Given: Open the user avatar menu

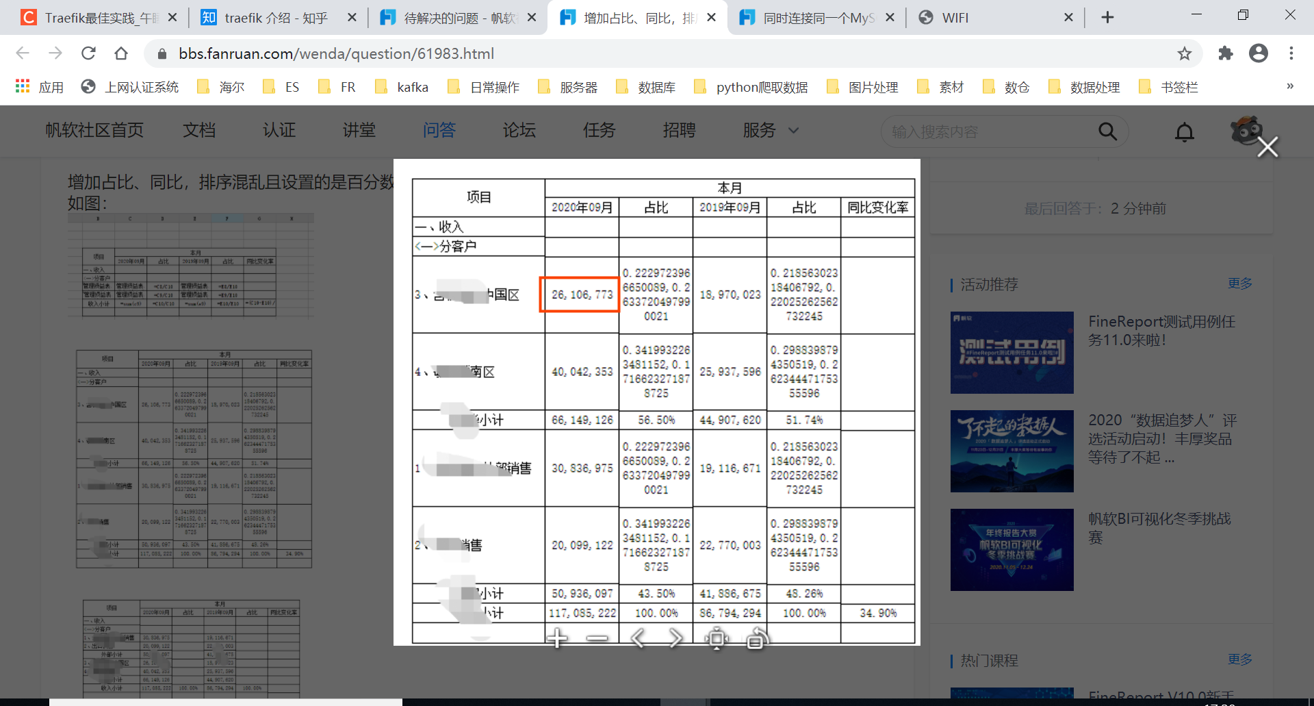Looking at the screenshot, I should coord(1246,130).
